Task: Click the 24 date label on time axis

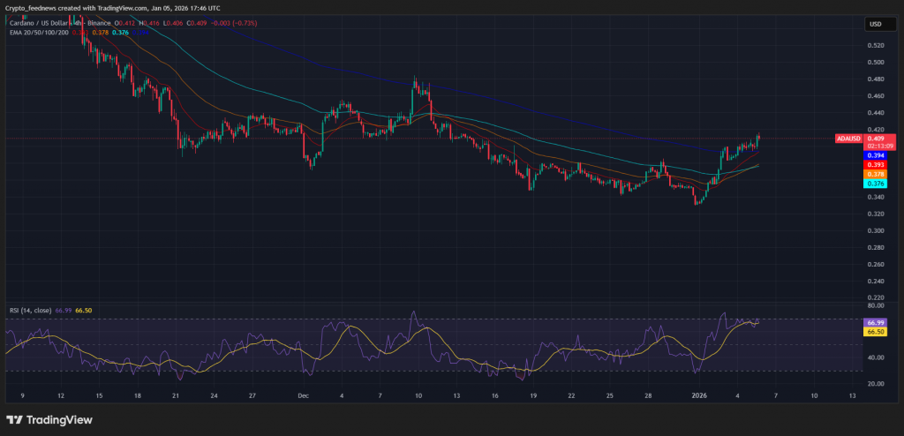Action: coord(214,395)
